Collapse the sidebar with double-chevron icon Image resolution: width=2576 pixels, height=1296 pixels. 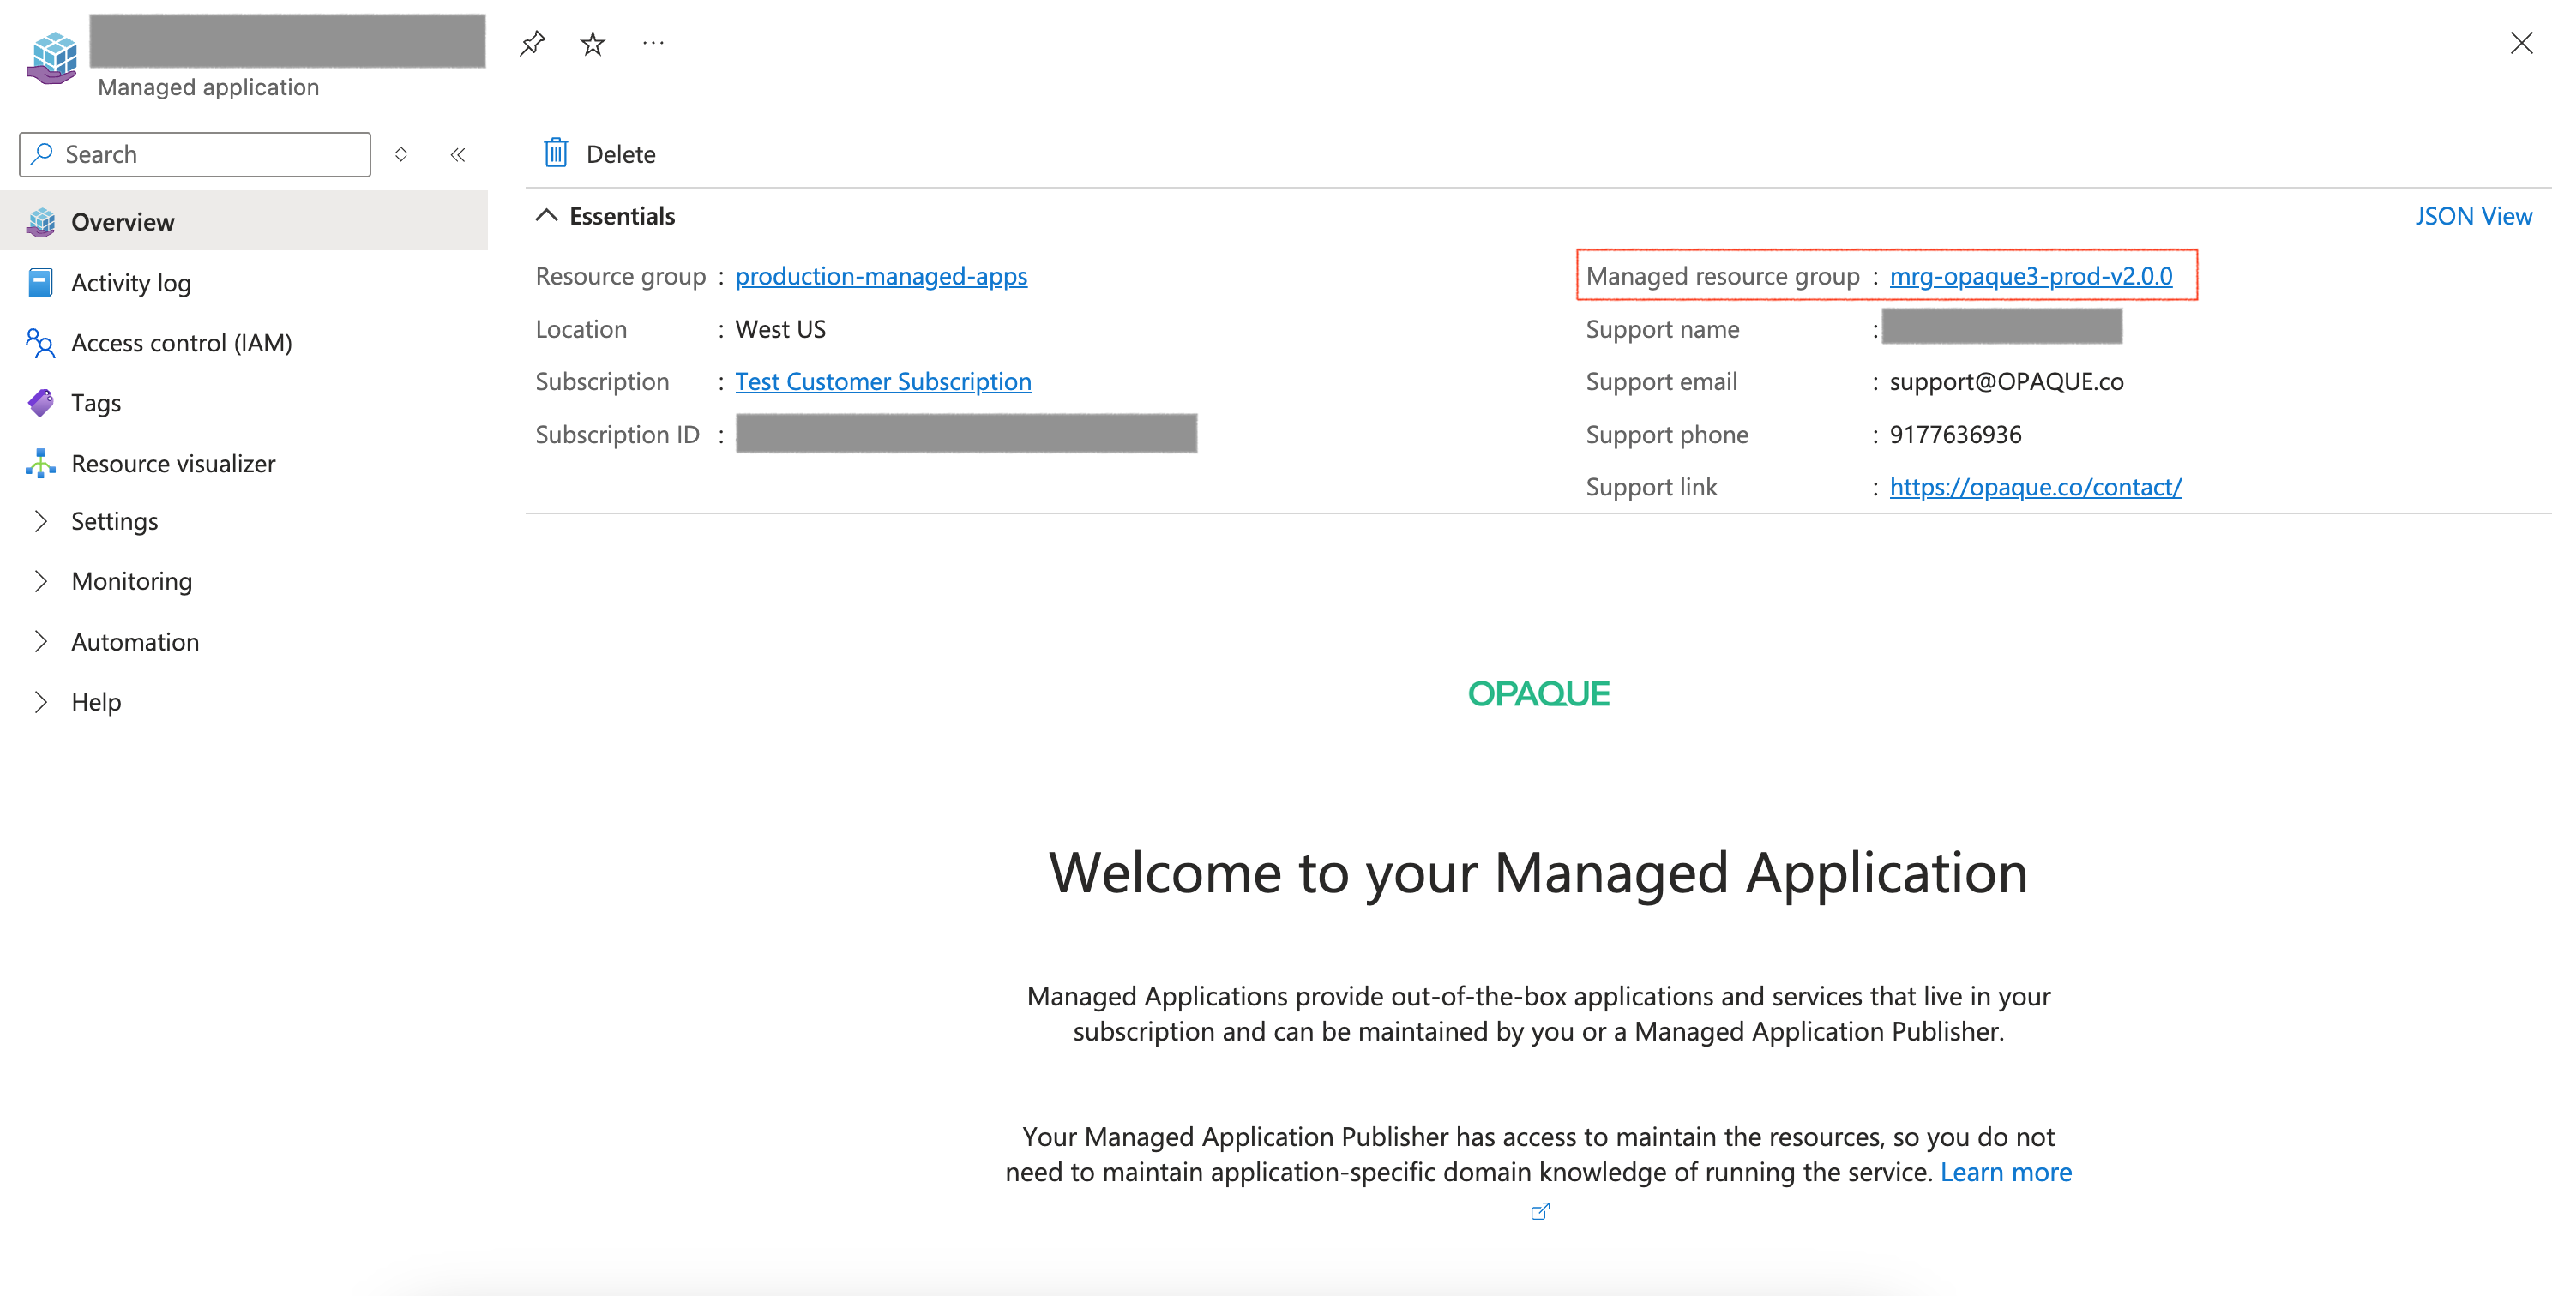(x=458, y=155)
